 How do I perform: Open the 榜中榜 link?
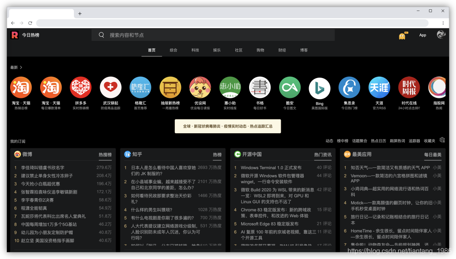coord(342,141)
